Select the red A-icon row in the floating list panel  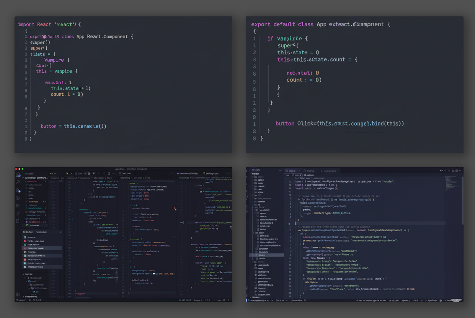click(x=42, y=241)
